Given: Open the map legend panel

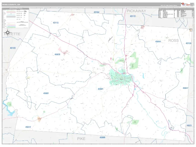Looking at the screenshot, I should pyautogui.click(x=16, y=18).
